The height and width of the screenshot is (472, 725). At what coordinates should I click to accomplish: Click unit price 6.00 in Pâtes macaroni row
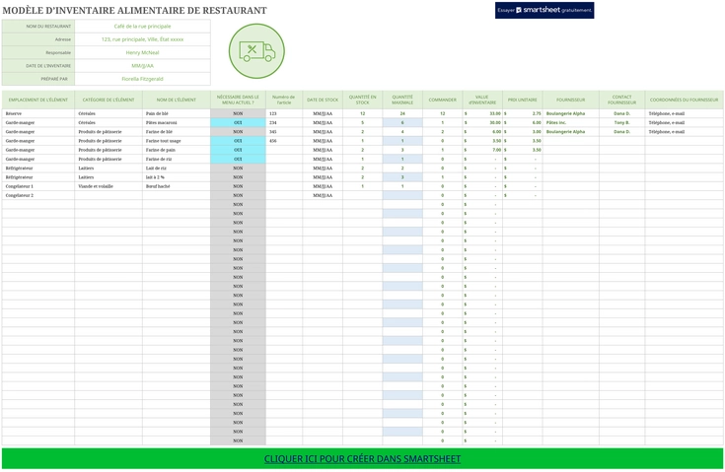(523, 123)
